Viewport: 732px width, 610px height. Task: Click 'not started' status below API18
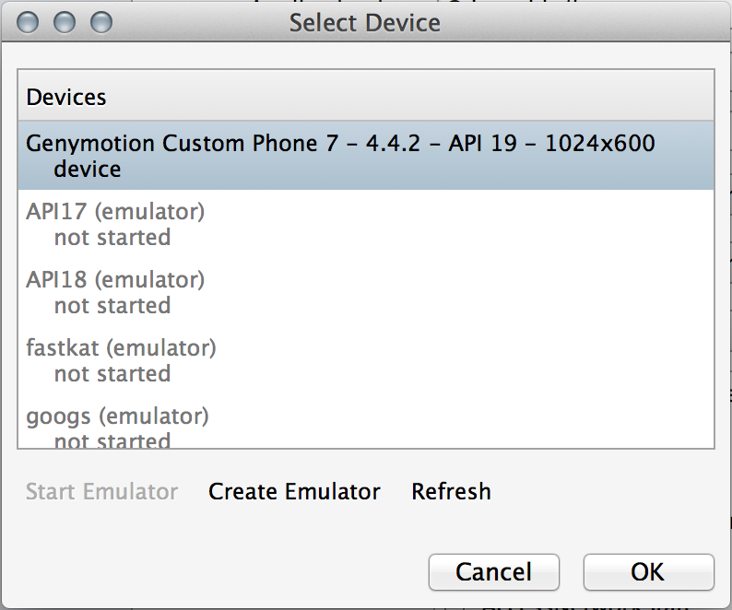pyautogui.click(x=112, y=306)
